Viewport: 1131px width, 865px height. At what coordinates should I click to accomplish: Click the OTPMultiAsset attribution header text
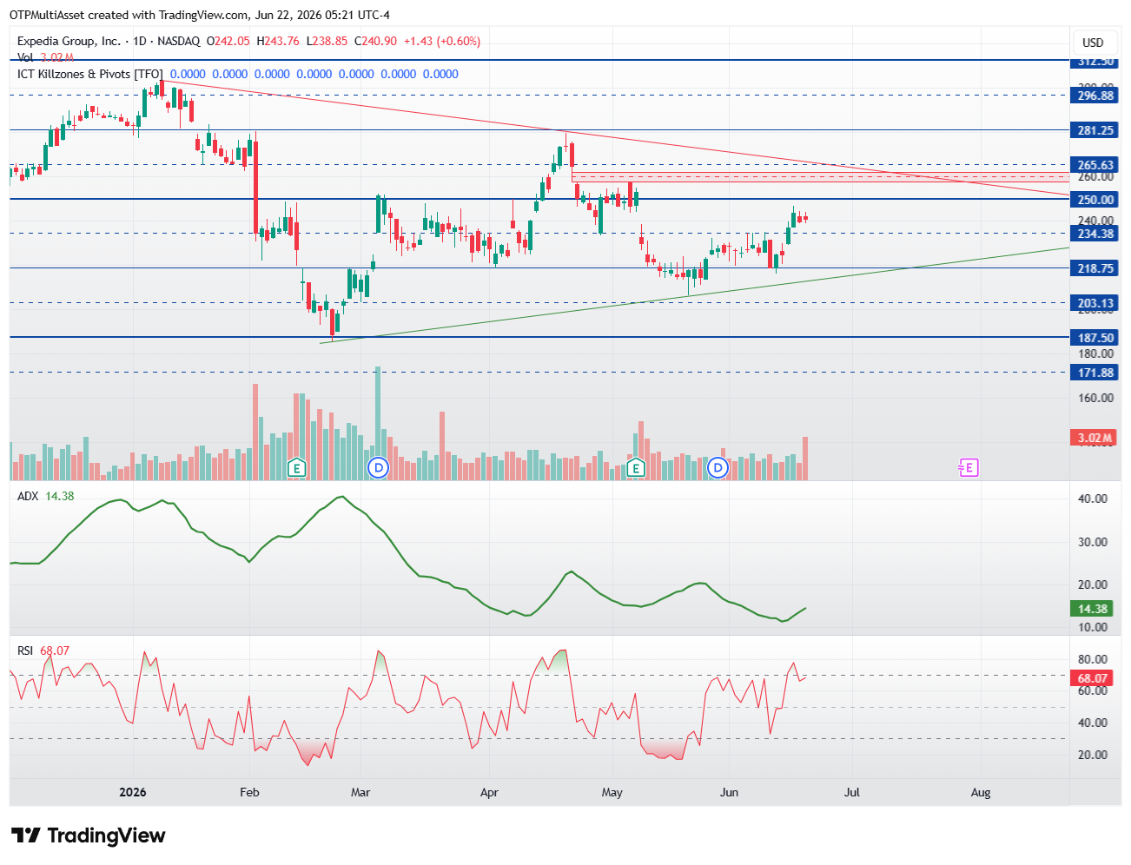[x=200, y=15]
